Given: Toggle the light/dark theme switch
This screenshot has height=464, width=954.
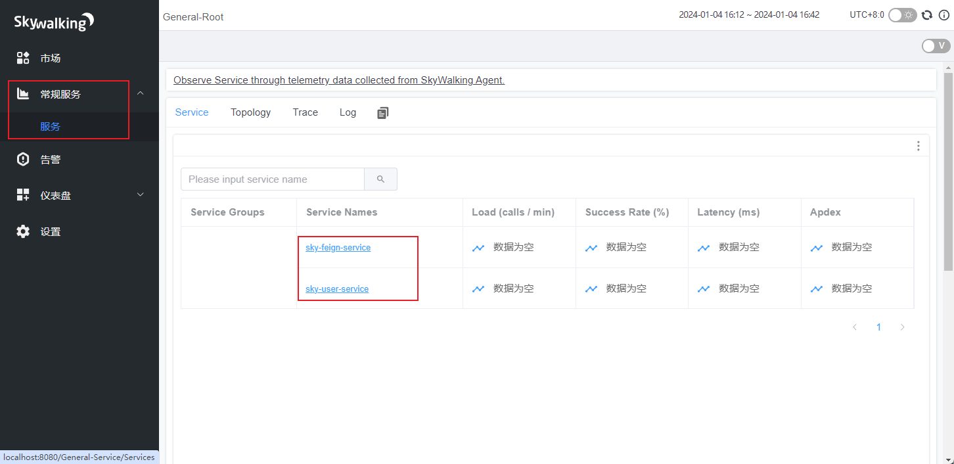Looking at the screenshot, I should [902, 15].
